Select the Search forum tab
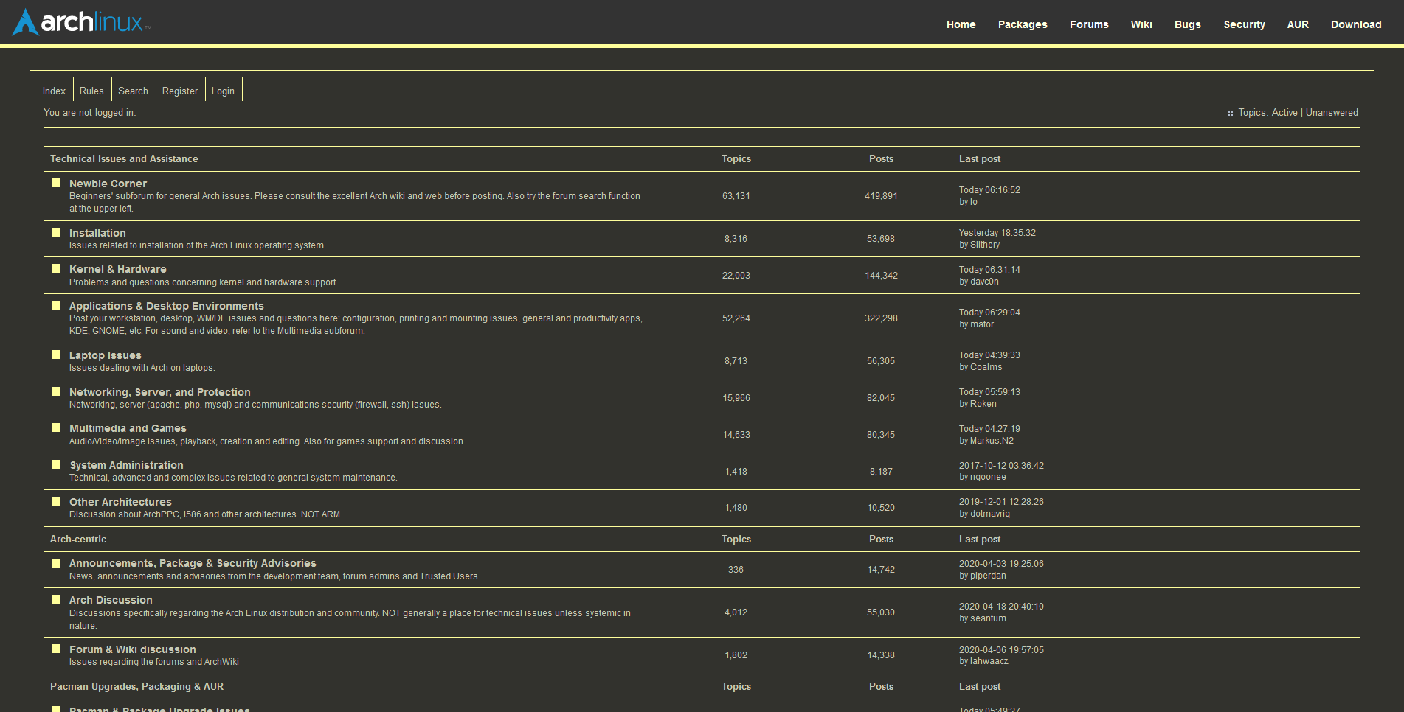The width and height of the screenshot is (1404, 712). pyautogui.click(x=133, y=91)
